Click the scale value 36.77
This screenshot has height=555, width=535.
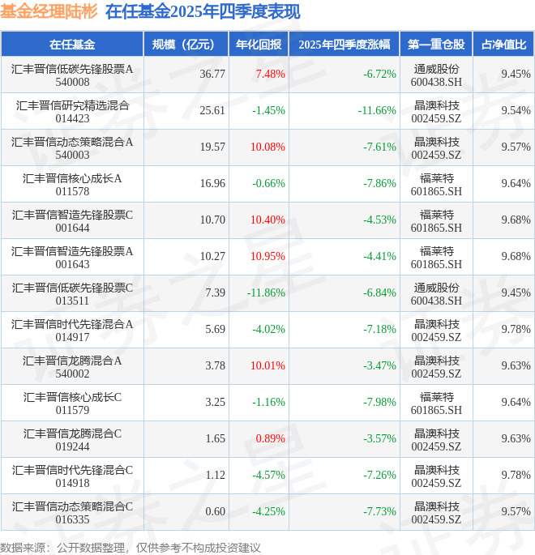point(212,74)
